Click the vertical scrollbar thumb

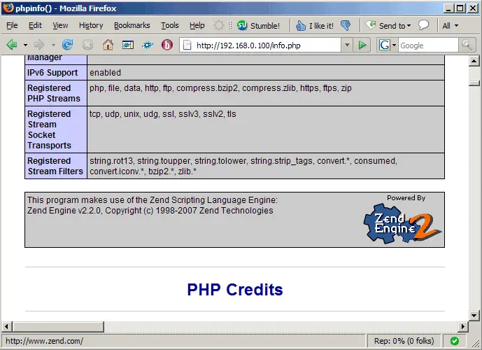click(x=474, y=83)
